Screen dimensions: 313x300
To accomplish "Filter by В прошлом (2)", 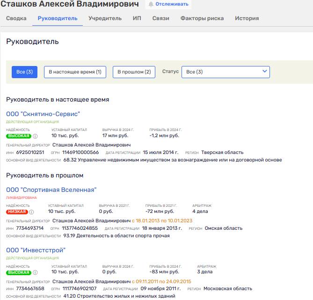I will (134, 72).
